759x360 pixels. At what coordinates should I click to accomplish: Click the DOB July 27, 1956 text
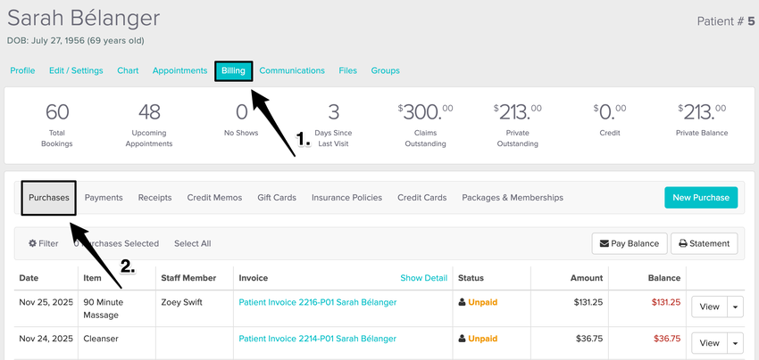coord(76,41)
